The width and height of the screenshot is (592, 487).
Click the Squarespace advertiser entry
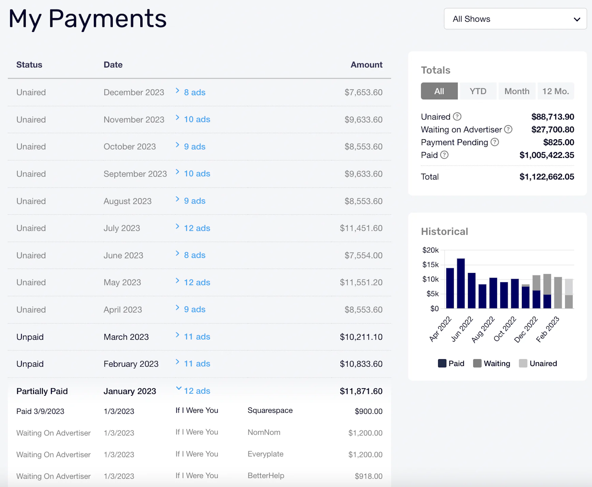pyautogui.click(x=270, y=410)
